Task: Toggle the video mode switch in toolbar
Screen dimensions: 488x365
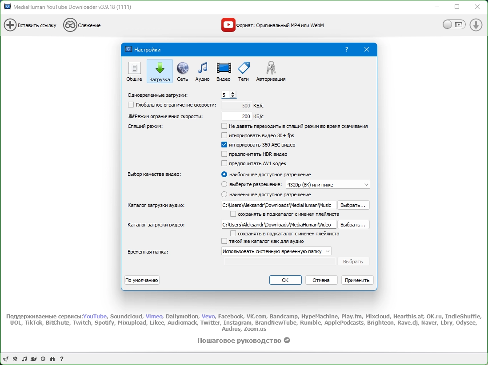Action: pos(454,24)
